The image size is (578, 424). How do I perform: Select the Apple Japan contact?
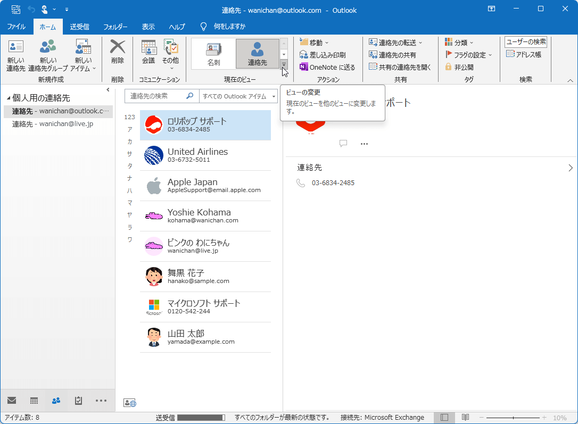[x=205, y=185]
